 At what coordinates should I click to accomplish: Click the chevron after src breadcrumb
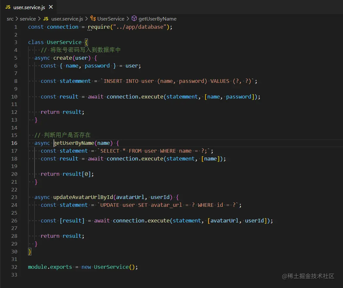[17, 19]
